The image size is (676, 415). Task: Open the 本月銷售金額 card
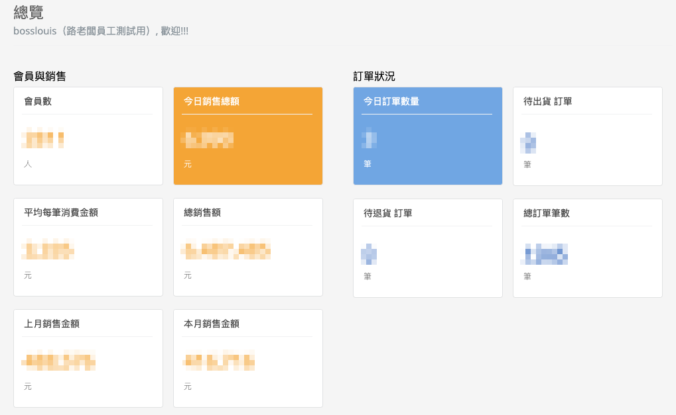coord(248,358)
